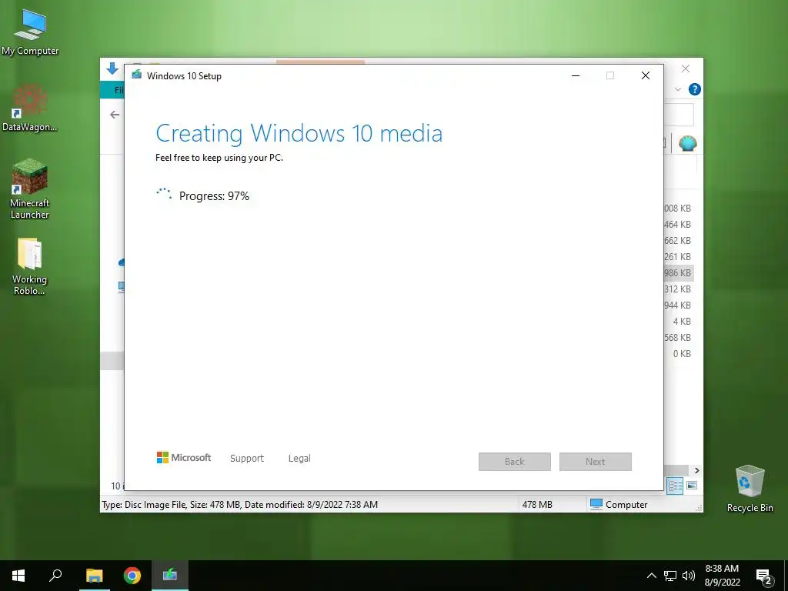Select the file row sized 944 KB

point(679,305)
